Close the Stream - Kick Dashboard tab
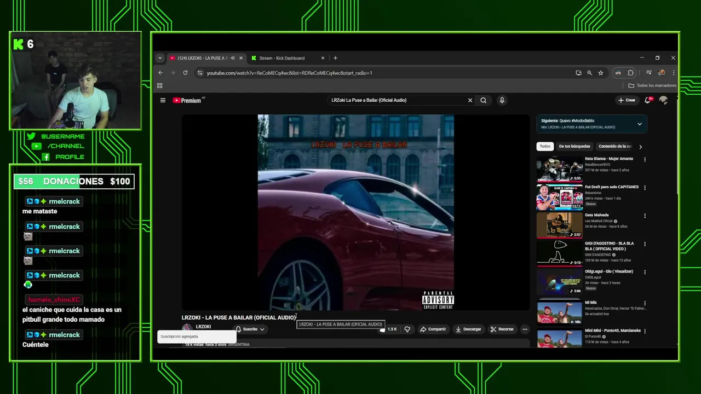The height and width of the screenshot is (394, 701). (x=323, y=58)
